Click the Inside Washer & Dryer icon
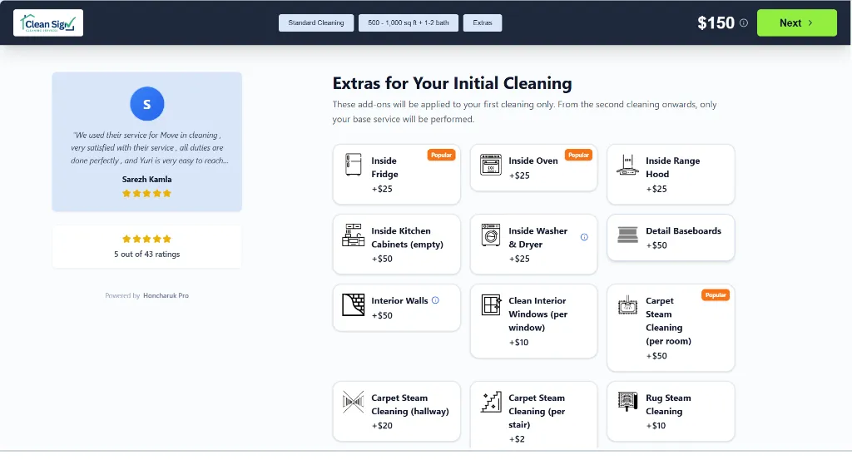Viewport: 852px width, 460px height. point(491,235)
